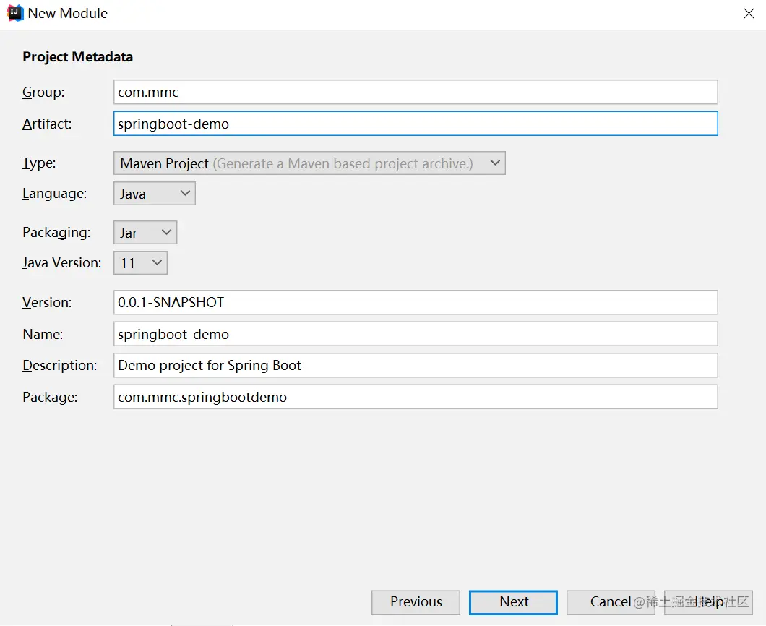The height and width of the screenshot is (626, 766).
Task: Click the Version field with 0.0.1-SNAPSHOT
Action: point(416,302)
